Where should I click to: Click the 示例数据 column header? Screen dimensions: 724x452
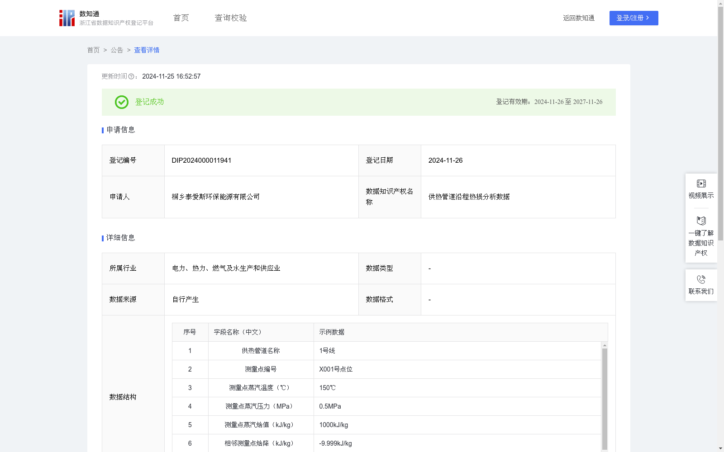(x=461, y=332)
